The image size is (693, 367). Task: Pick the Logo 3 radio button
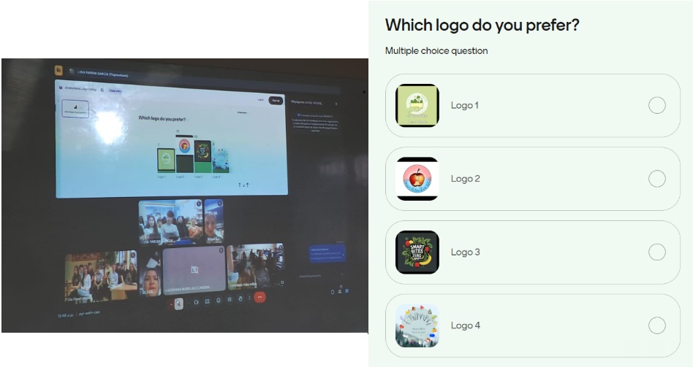tap(656, 252)
